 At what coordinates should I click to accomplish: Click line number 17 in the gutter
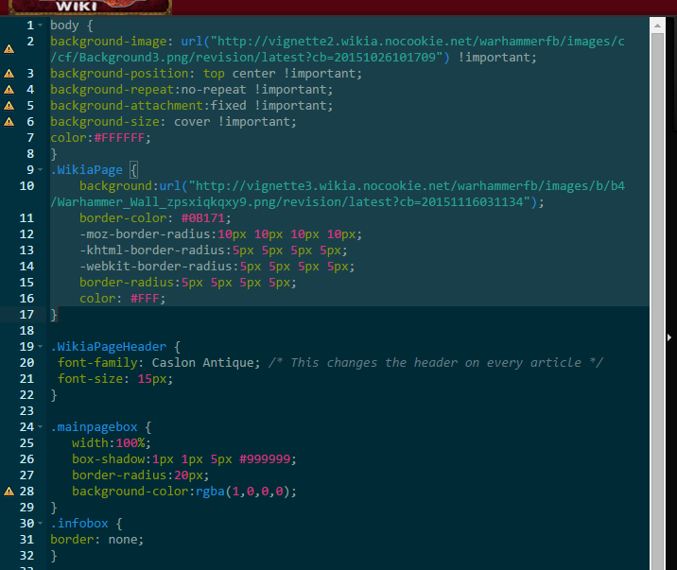tap(27, 315)
